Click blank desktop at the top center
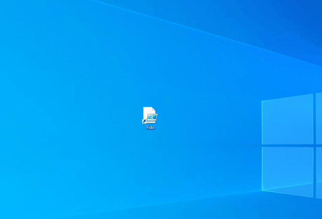The image size is (322, 219). [160, 14]
